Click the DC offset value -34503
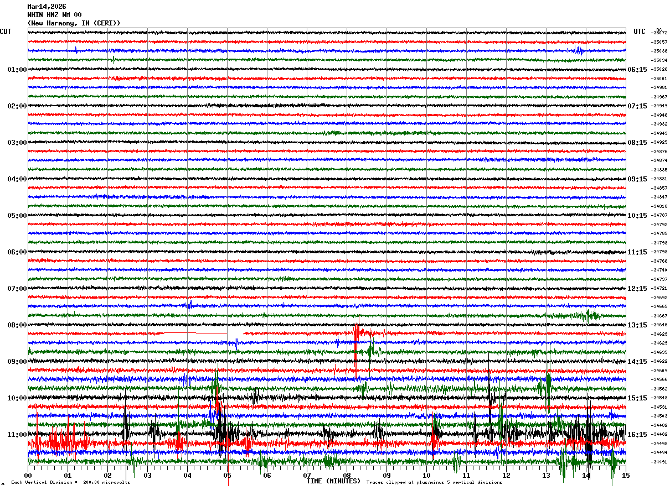 pyautogui.click(x=659, y=416)
